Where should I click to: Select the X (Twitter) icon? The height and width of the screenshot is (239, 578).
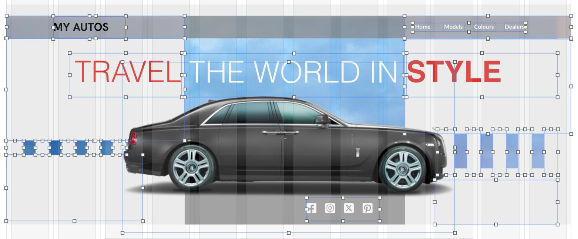tap(349, 208)
